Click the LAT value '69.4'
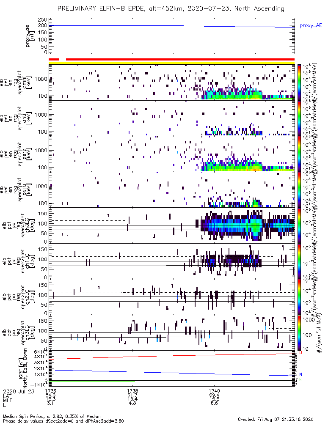The height and width of the screenshot is (423, 328). pos(214,395)
